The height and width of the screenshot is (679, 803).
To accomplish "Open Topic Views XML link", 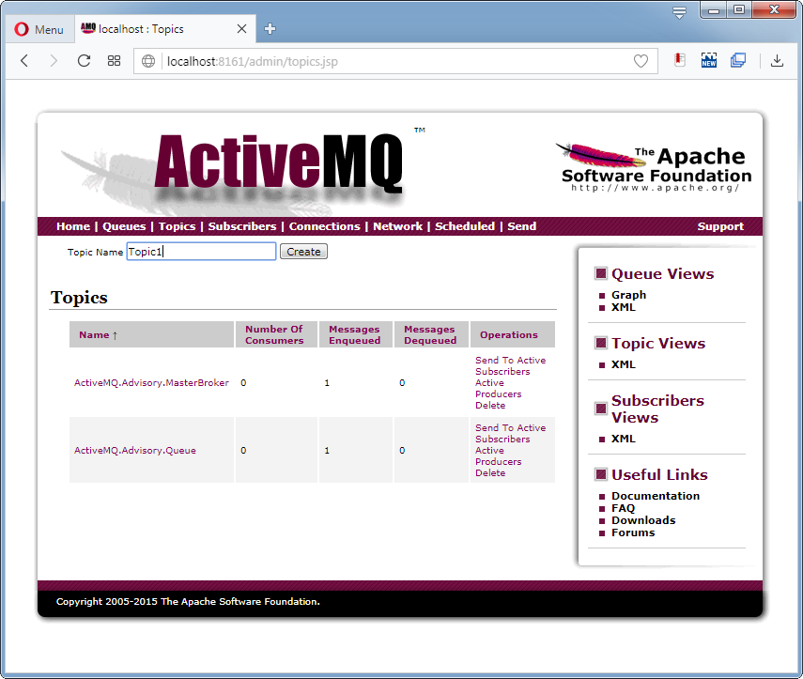I will (x=624, y=364).
